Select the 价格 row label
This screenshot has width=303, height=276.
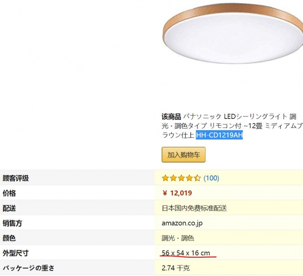tap(9, 193)
